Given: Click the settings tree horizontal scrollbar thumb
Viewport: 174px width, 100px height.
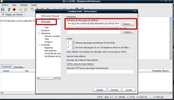Looking at the screenshot, I should 46,78.
